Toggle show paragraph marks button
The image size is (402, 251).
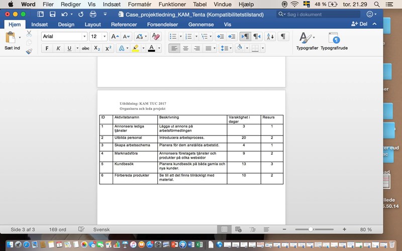tap(284, 37)
